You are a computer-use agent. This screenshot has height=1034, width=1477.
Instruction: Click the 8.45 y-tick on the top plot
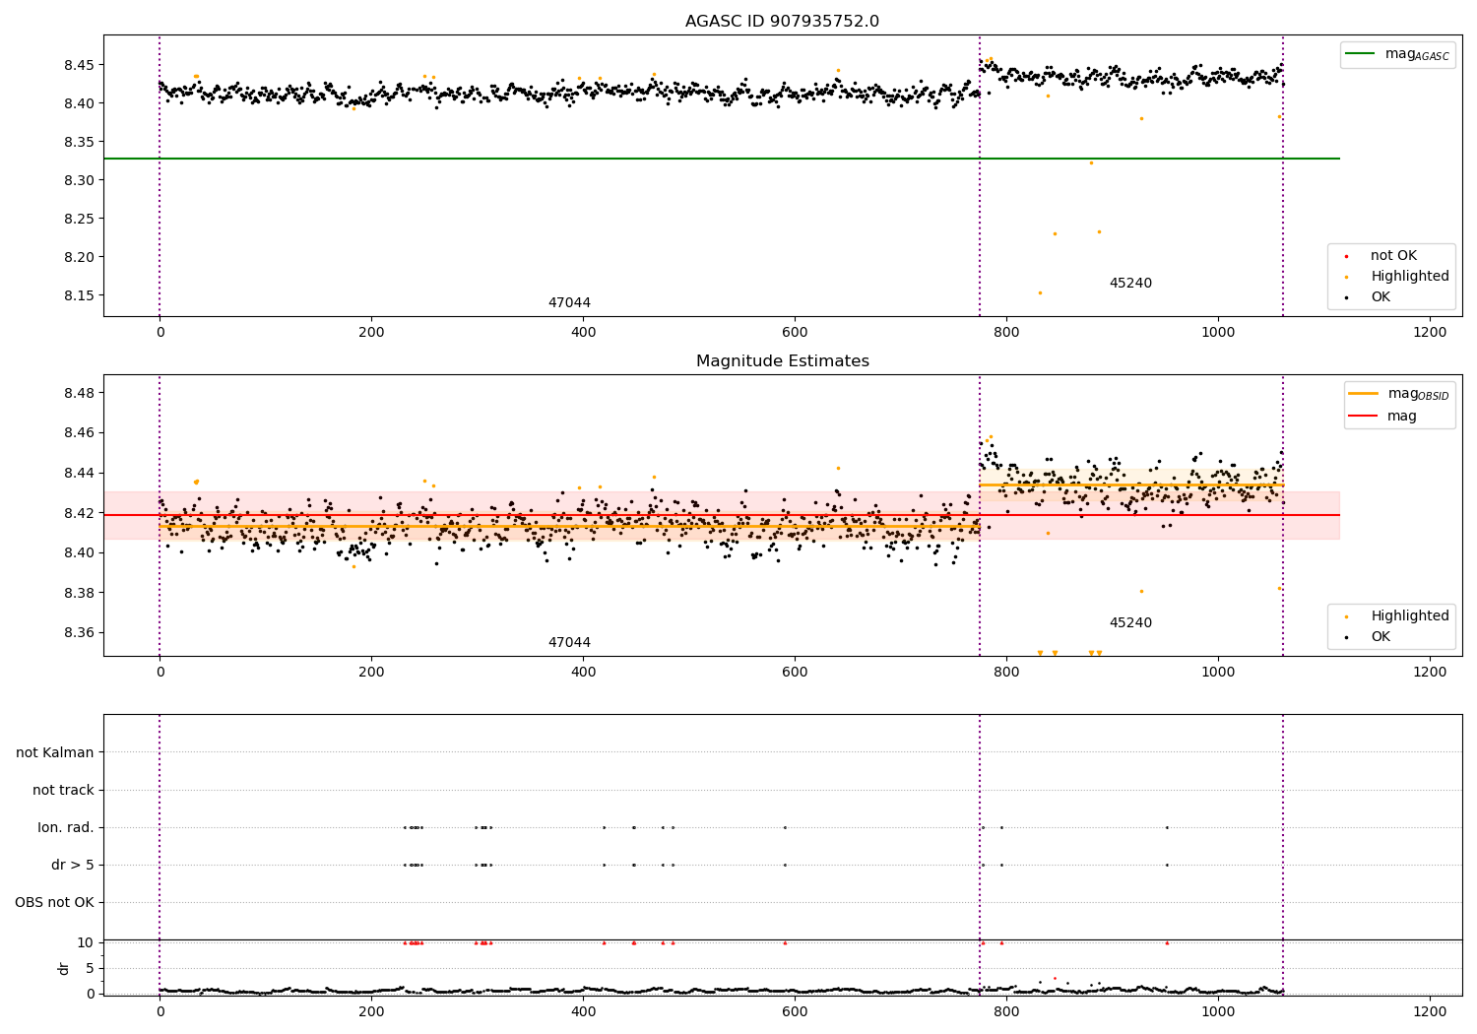tap(79, 65)
